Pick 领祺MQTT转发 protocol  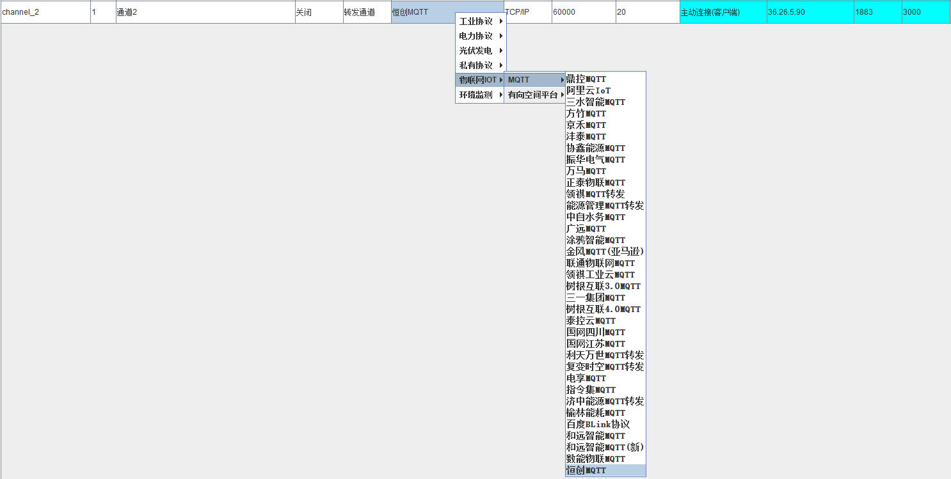coord(605,194)
